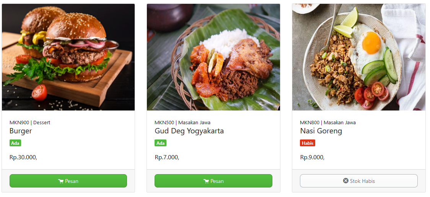The image size is (430, 197).
Task: Click the Ada badge under Gud Deg Yogyakarta
Action: click(x=160, y=143)
